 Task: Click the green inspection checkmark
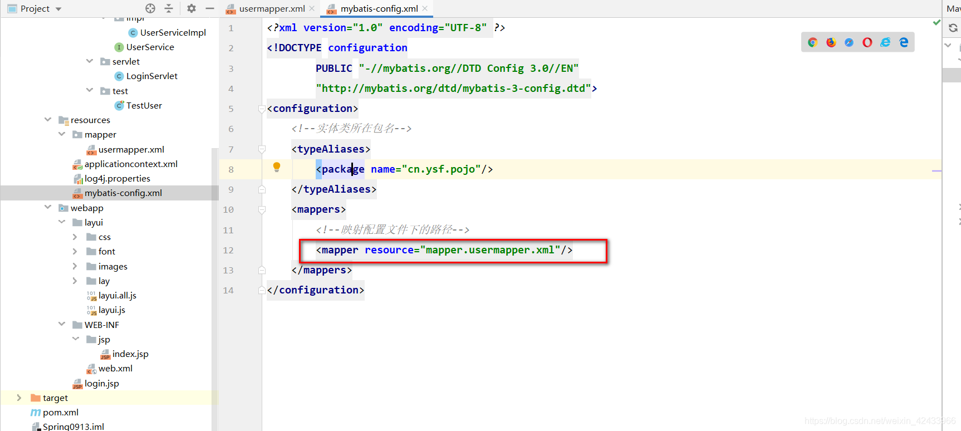(937, 23)
